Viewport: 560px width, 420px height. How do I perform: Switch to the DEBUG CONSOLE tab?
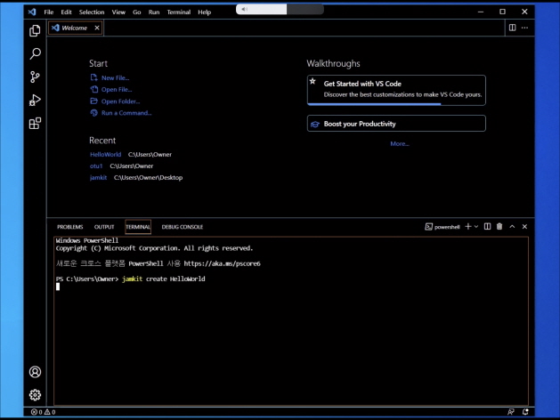(183, 227)
